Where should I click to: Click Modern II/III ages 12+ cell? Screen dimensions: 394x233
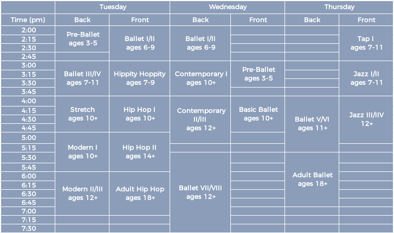pos(82,194)
